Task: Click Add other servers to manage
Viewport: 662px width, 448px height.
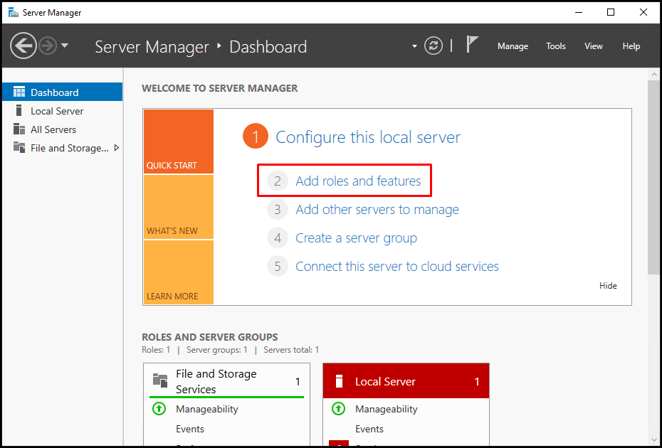Action: click(377, 210)
